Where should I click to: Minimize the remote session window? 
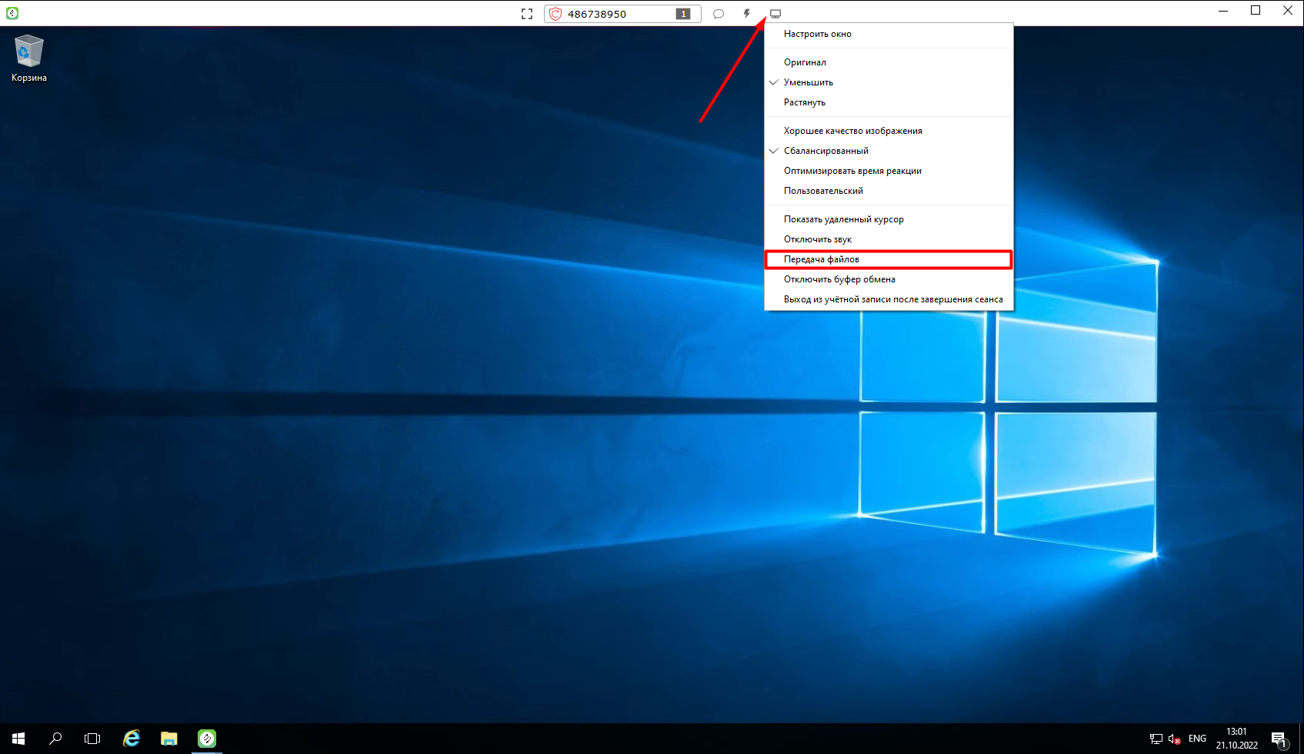pos(1223,11)
